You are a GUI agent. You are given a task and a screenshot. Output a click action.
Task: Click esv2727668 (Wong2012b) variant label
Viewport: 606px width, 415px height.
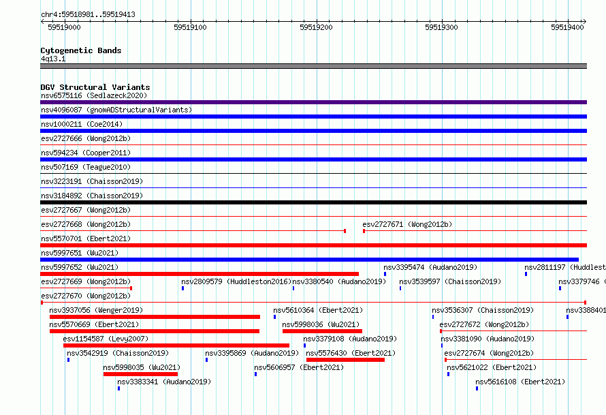(86, 224)
